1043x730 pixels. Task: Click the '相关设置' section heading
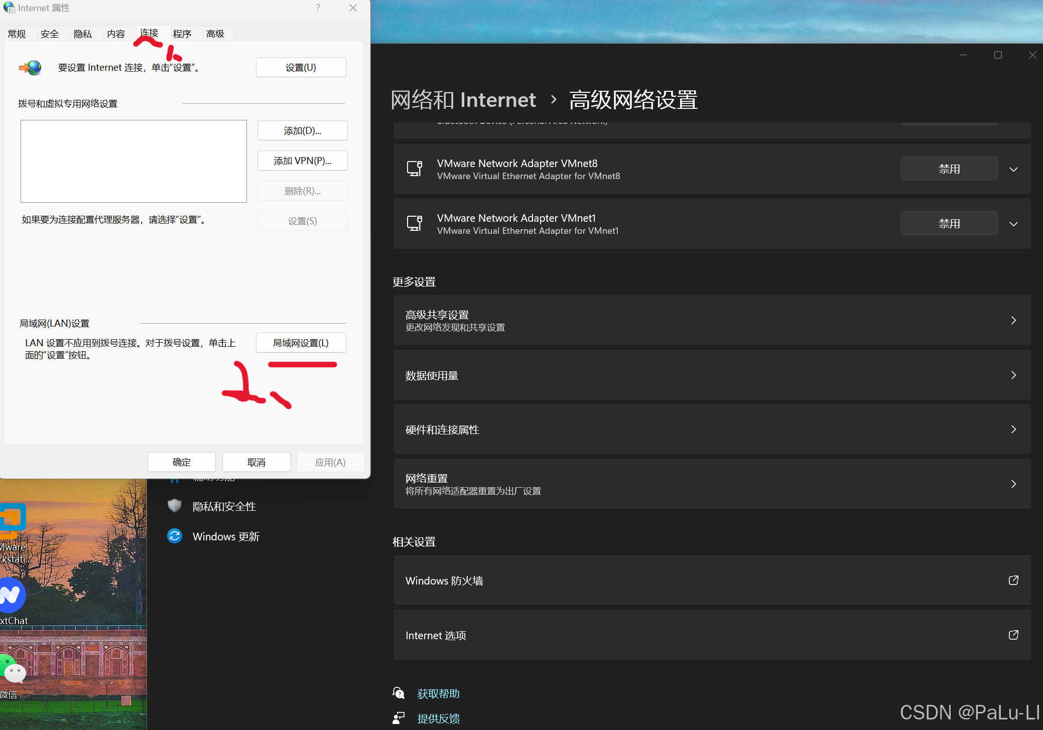[x=414, y=542]
